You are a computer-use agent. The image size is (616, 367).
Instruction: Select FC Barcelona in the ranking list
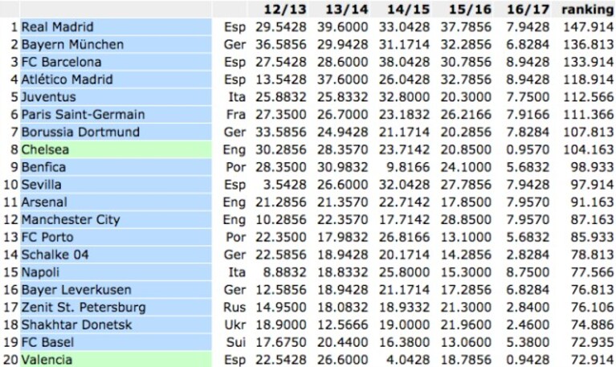(61, 62)
